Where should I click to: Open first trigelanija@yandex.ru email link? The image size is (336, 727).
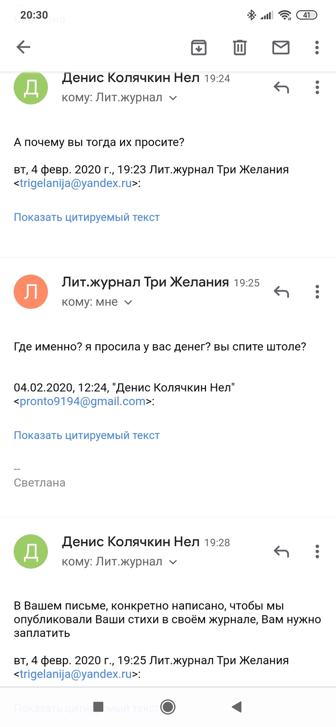pos(75,183)
